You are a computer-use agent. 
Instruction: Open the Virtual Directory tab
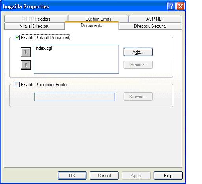pyautogui.click(x=34, y=26)
